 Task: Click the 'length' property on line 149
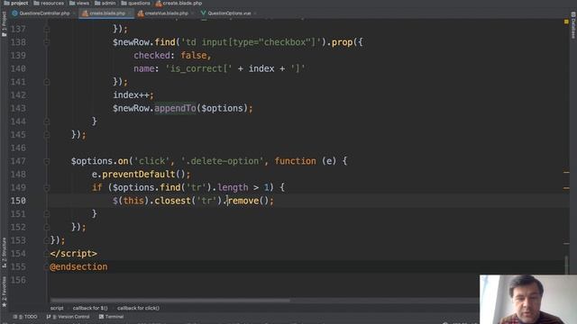click(233, 188)
